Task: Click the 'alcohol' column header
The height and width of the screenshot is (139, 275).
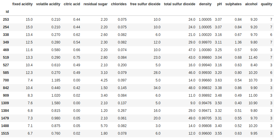Action: coord(251,4)
